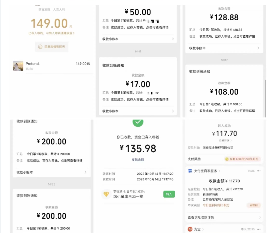Click the yellow diamond 零钱通 icon

106,194
